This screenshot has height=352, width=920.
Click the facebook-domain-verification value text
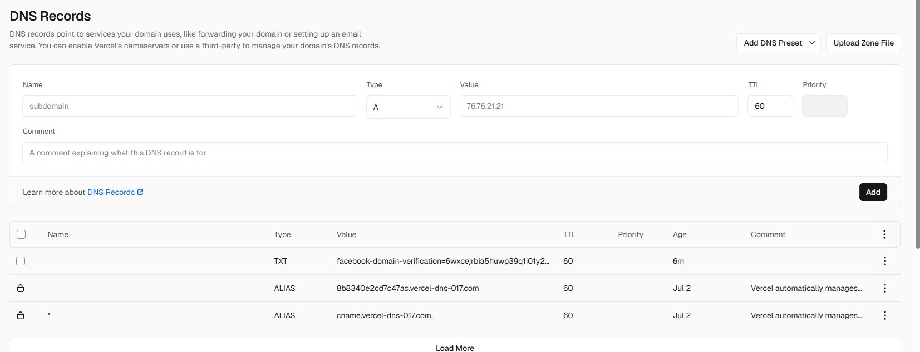(x=443, y=261)
